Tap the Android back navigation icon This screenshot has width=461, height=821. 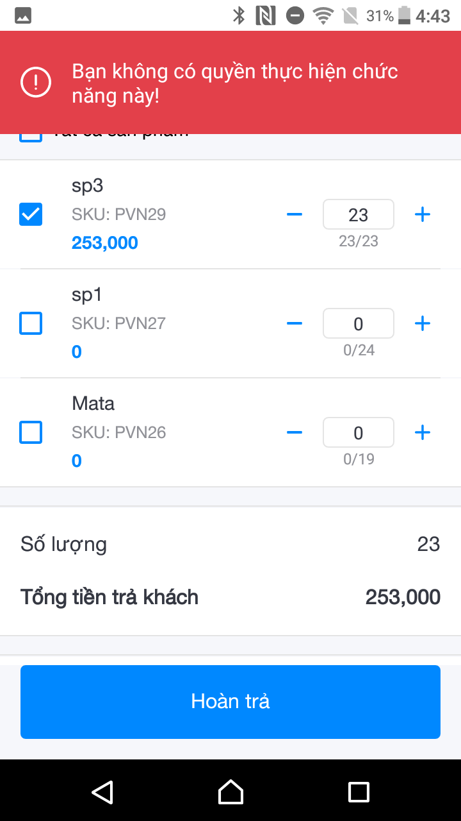coord(102,791)
